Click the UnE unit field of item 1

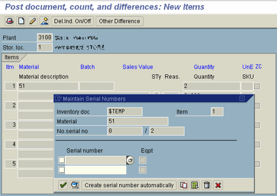click(x=247, y=86)
